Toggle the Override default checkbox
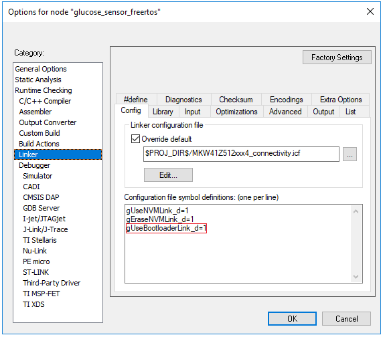 click(x=135, y=139)
